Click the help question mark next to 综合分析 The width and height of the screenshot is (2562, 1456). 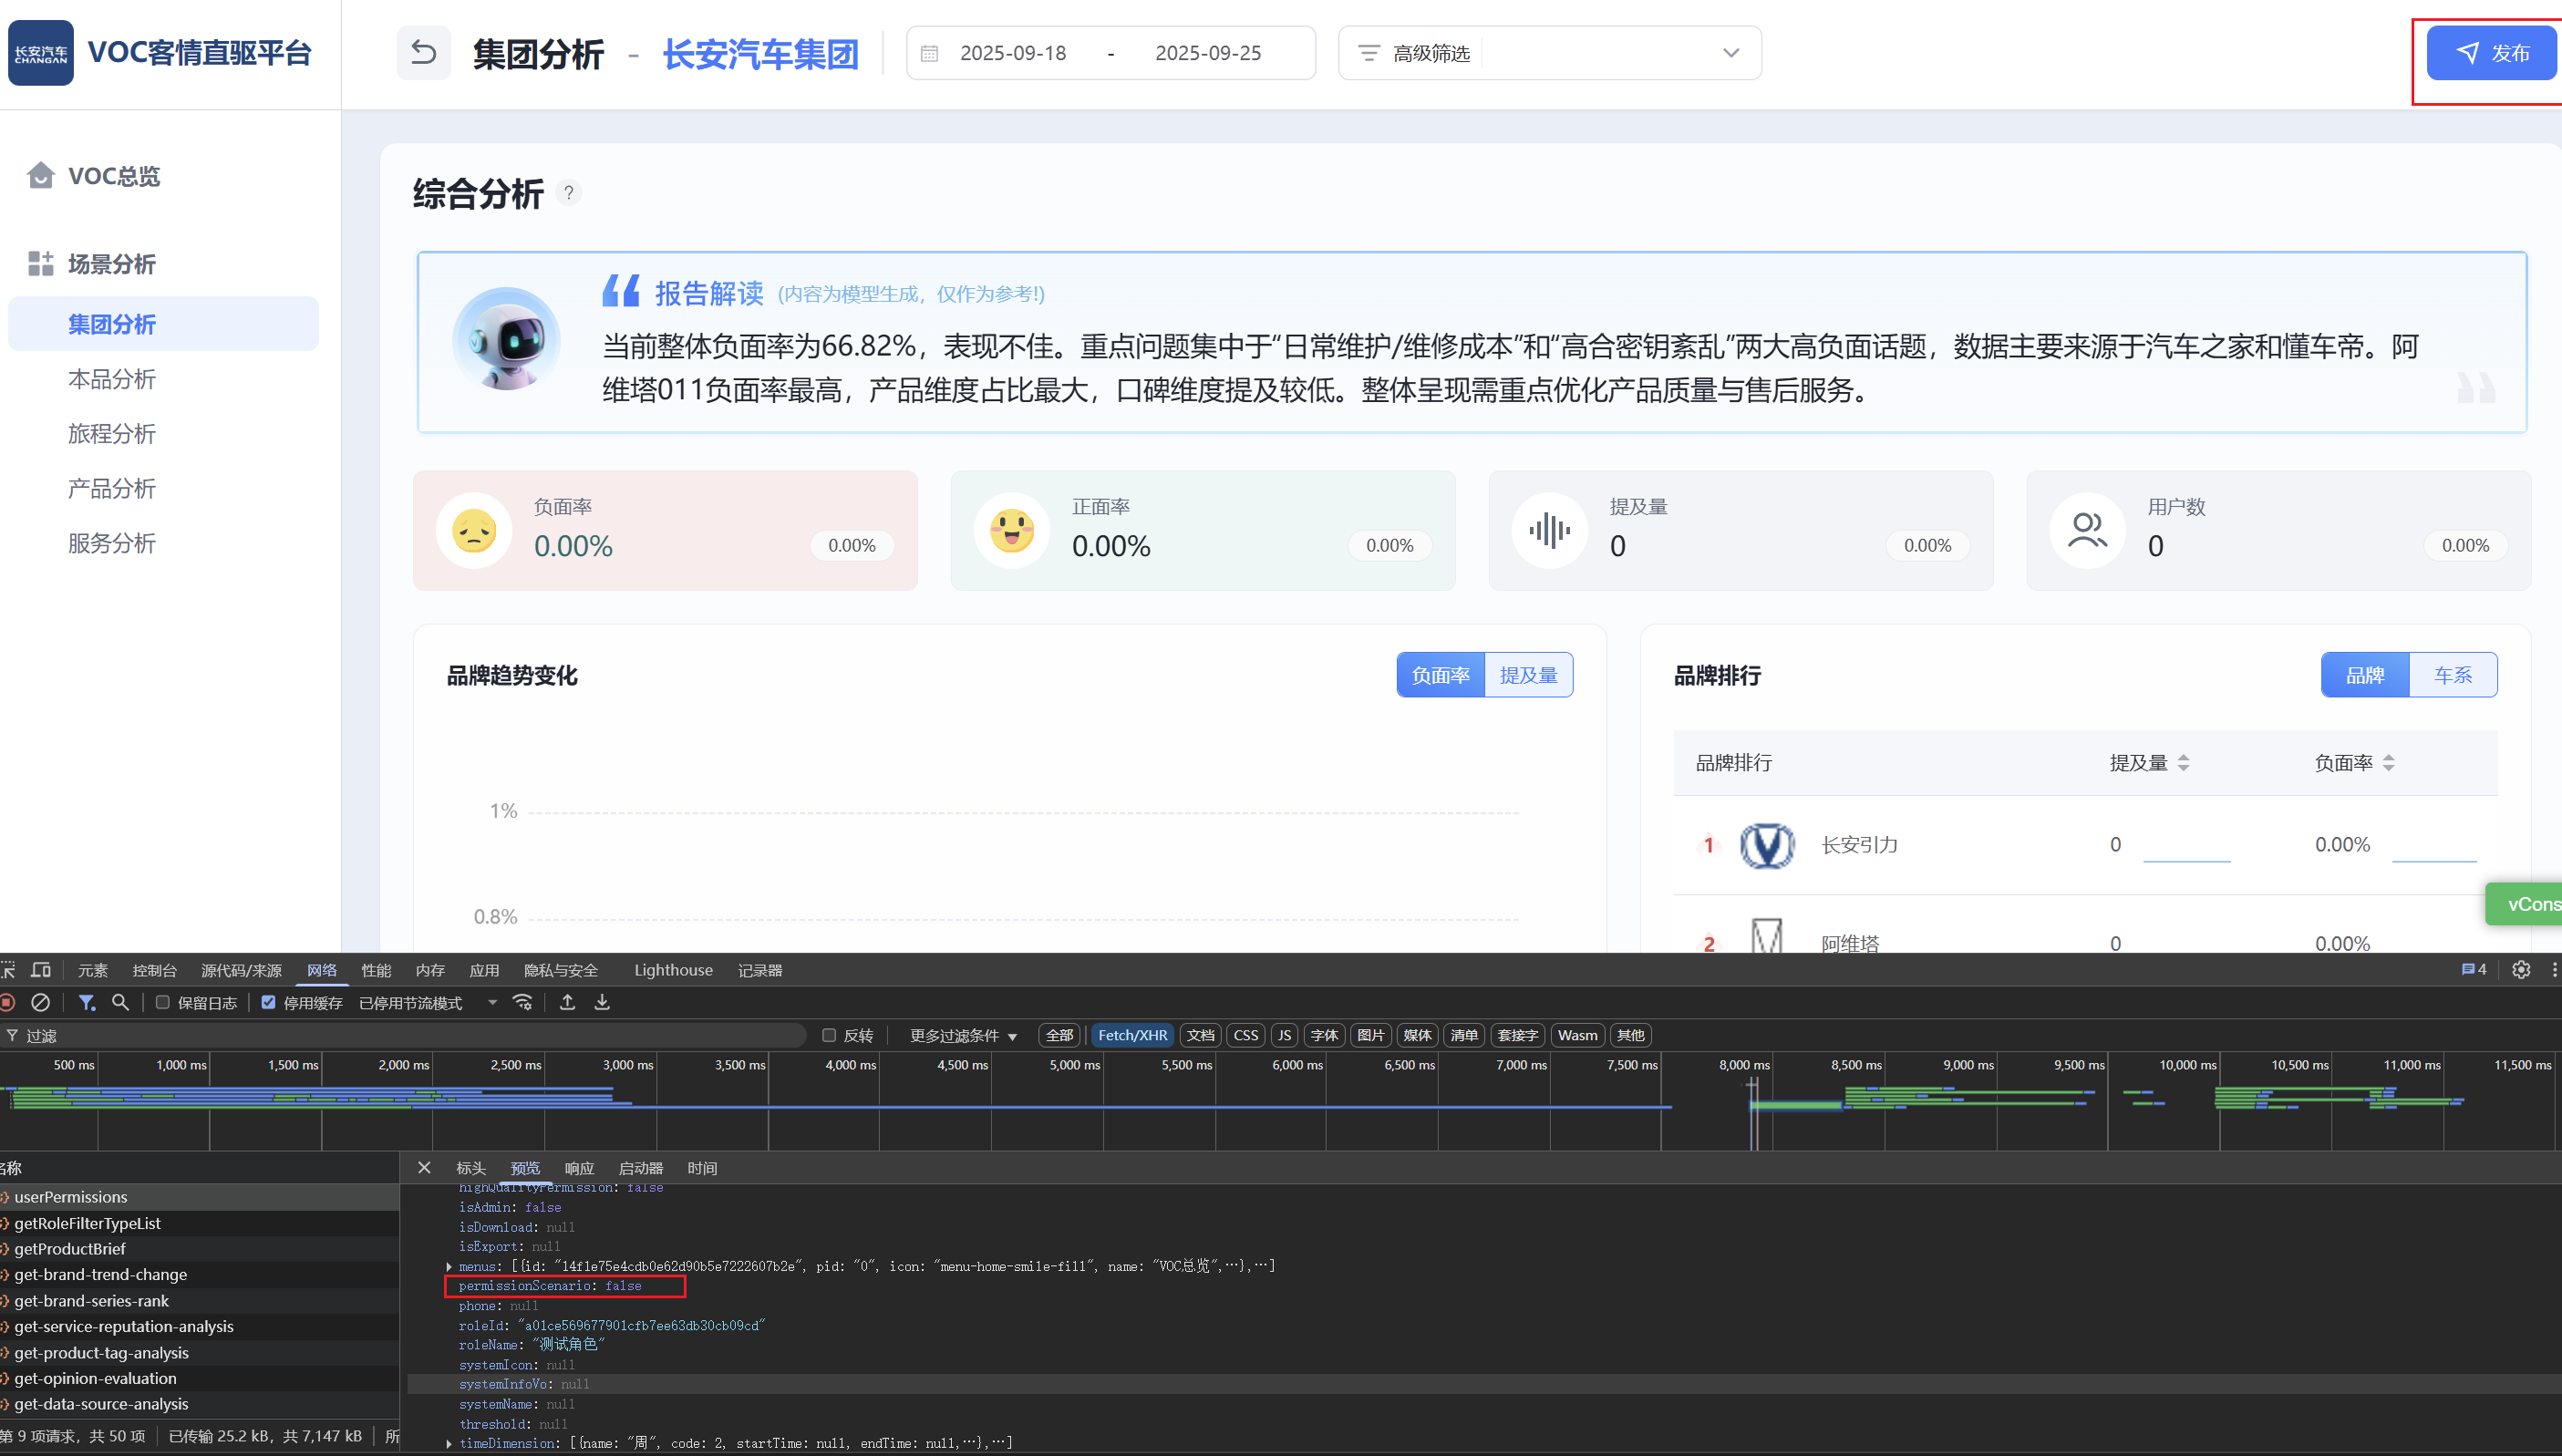click(x=568, y=192)
